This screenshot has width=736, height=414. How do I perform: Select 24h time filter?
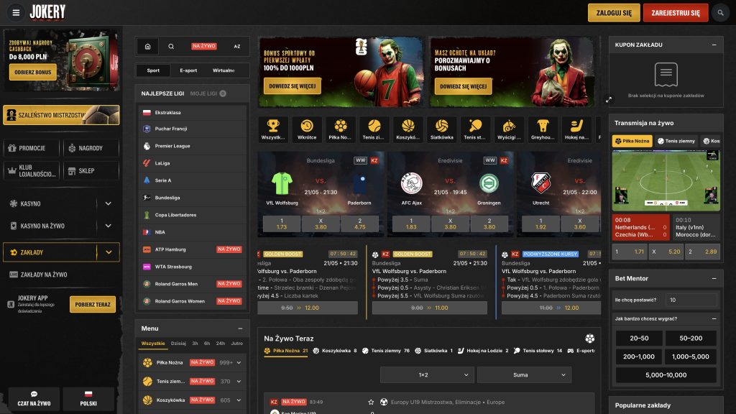click(x=221, y=344)
